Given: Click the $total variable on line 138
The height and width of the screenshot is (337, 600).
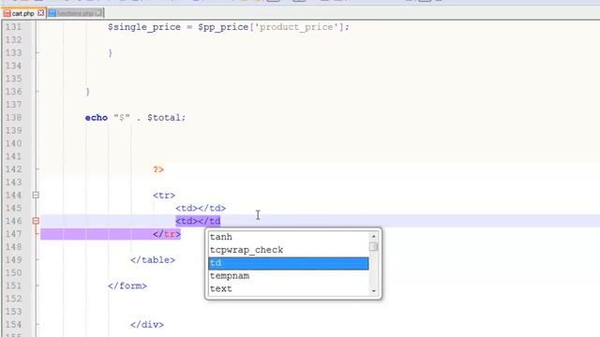Looking at the screenshot, I should point(164,118).
